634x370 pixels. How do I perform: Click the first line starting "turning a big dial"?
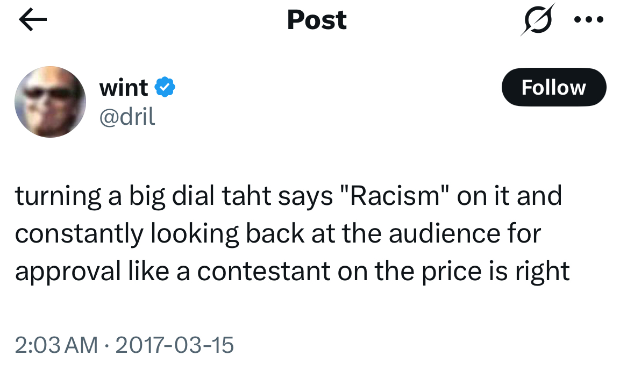288,196
